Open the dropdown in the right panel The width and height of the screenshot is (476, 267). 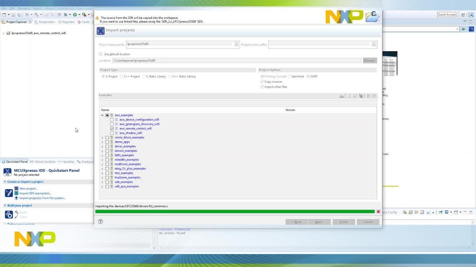(457, 29)
